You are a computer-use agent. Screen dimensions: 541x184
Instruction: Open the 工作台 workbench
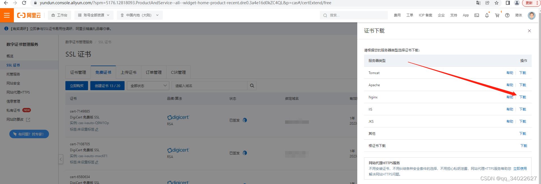click(x=59, y=15)
